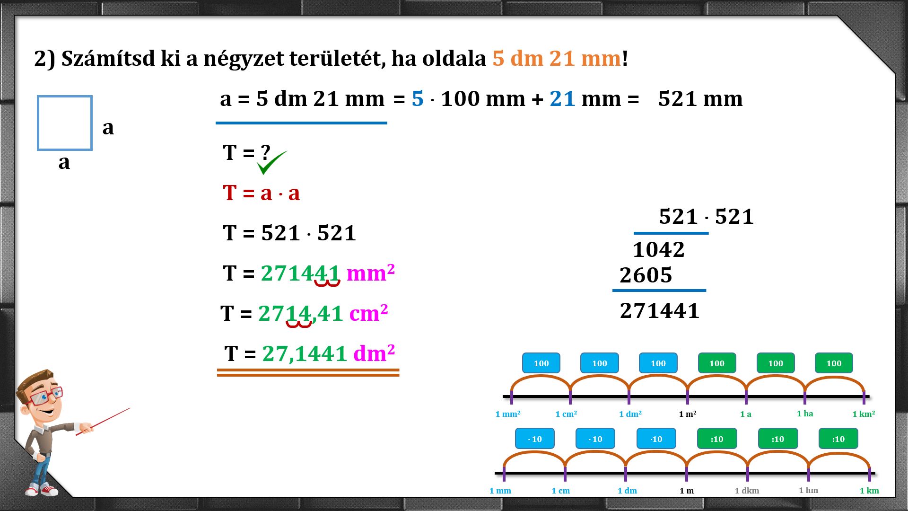Click the partial product 2605
Screen dimensions: 908x511
pos(646,275)
